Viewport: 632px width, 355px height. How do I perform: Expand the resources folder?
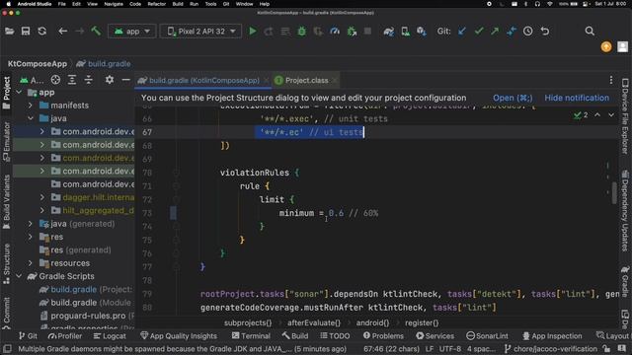click(x=31, y=263)
